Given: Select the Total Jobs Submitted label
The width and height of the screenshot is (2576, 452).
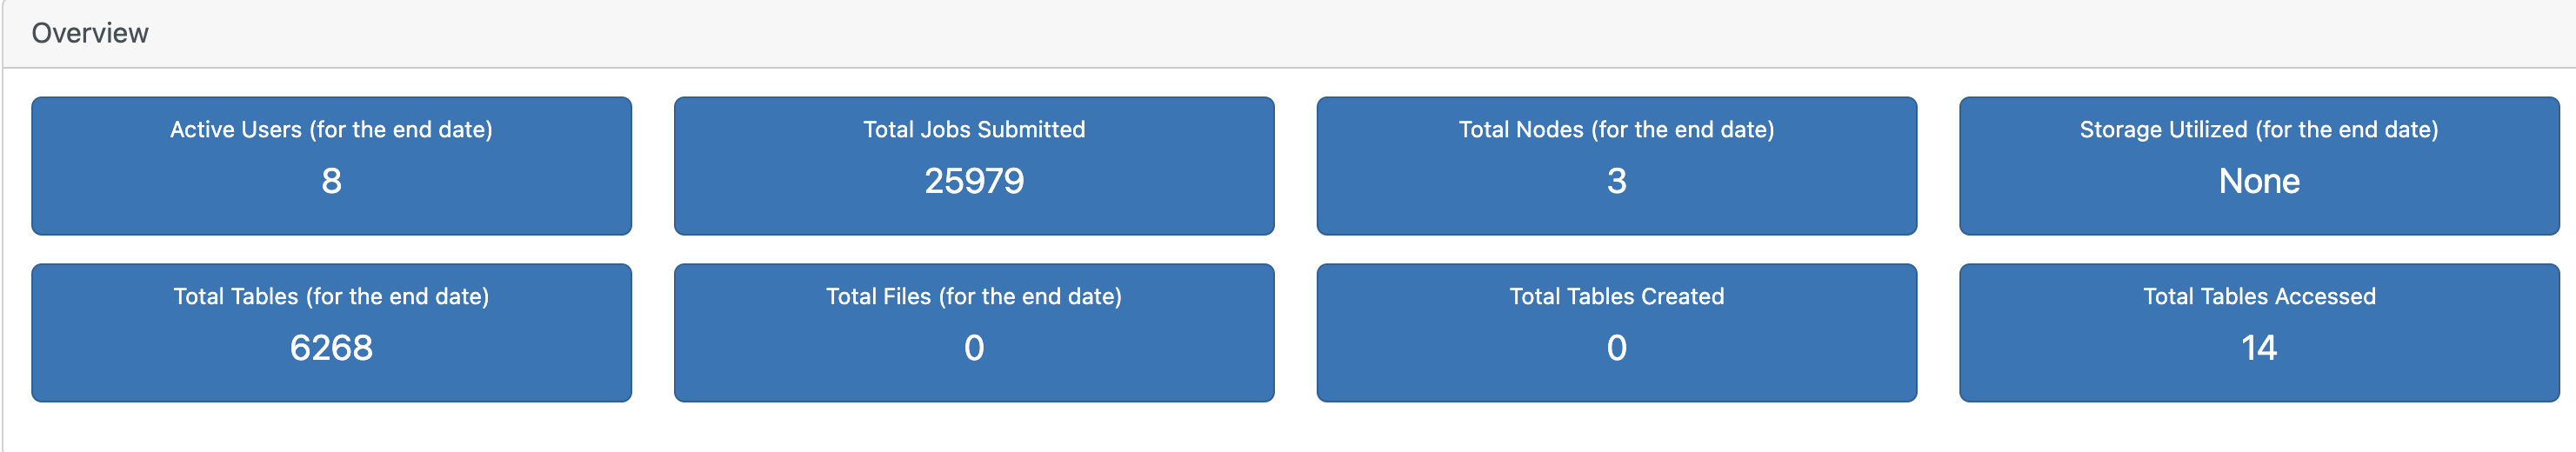Looking at the screenshot, I should [x=974, y=130].
